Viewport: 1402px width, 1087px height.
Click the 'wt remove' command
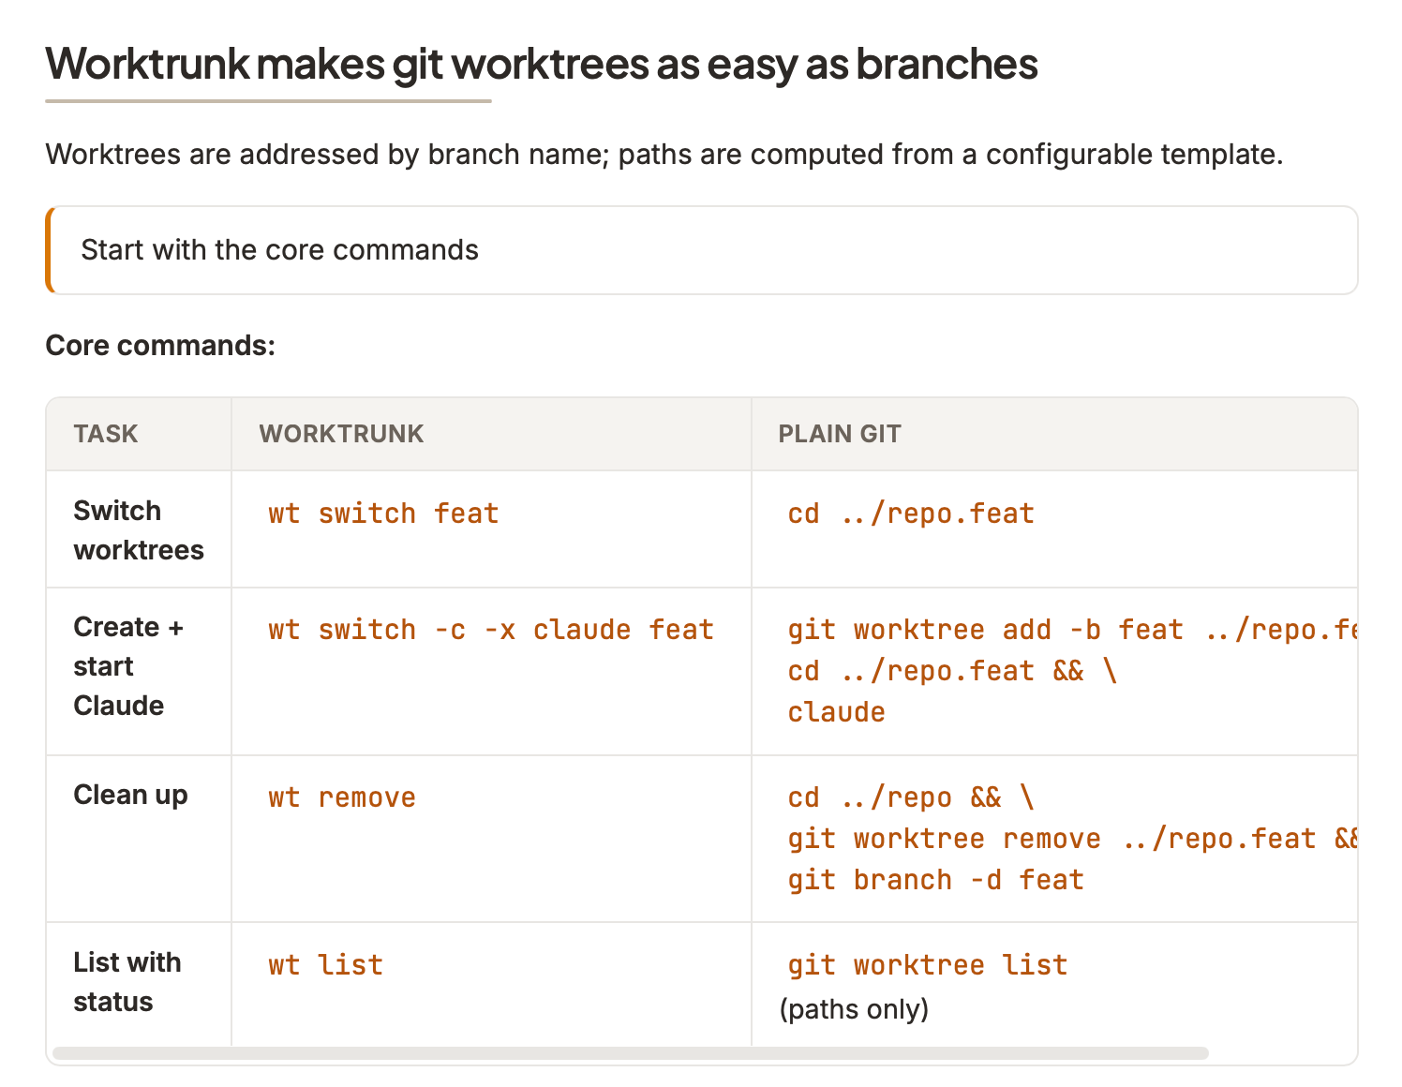pos(342,797)
